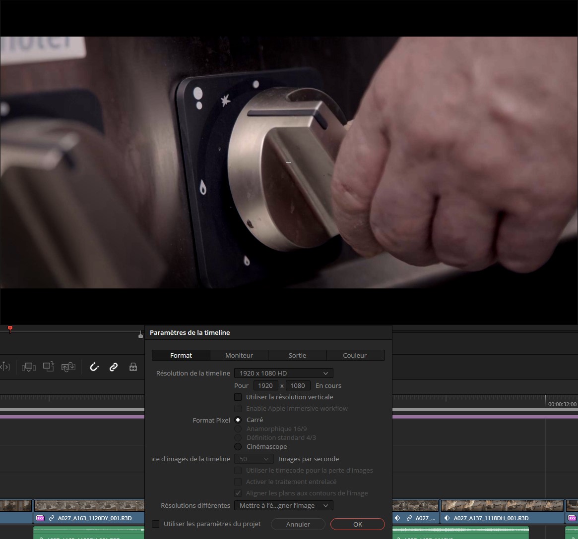578x539 pixels.
Task: Click the Annuler button
Action: point(298,524)
